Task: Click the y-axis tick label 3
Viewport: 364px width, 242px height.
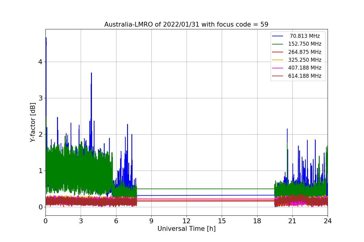Action: (40, 98)
